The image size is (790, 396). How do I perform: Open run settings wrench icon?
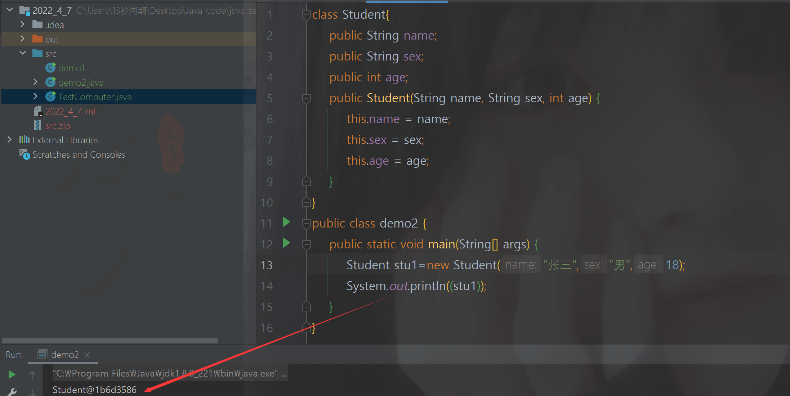[12, 392]
